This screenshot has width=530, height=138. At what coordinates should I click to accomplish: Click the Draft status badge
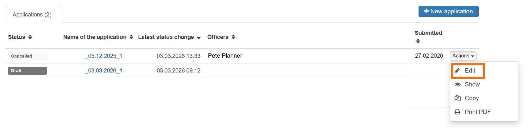[x=27, y=71]
